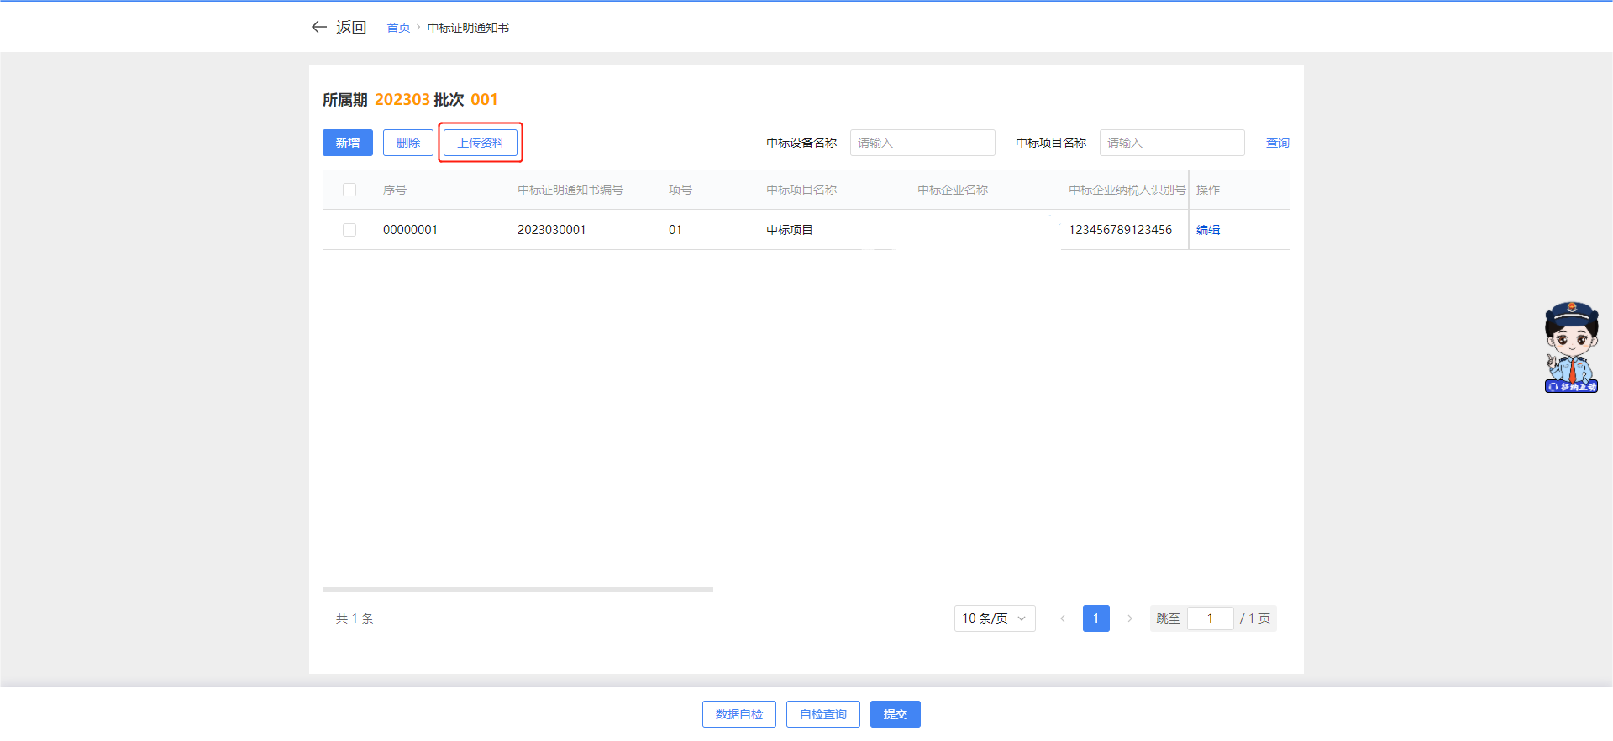The image size is (1613, 741).
Task: Focus the 中标设备名称 input field
Action: point(922,143)
